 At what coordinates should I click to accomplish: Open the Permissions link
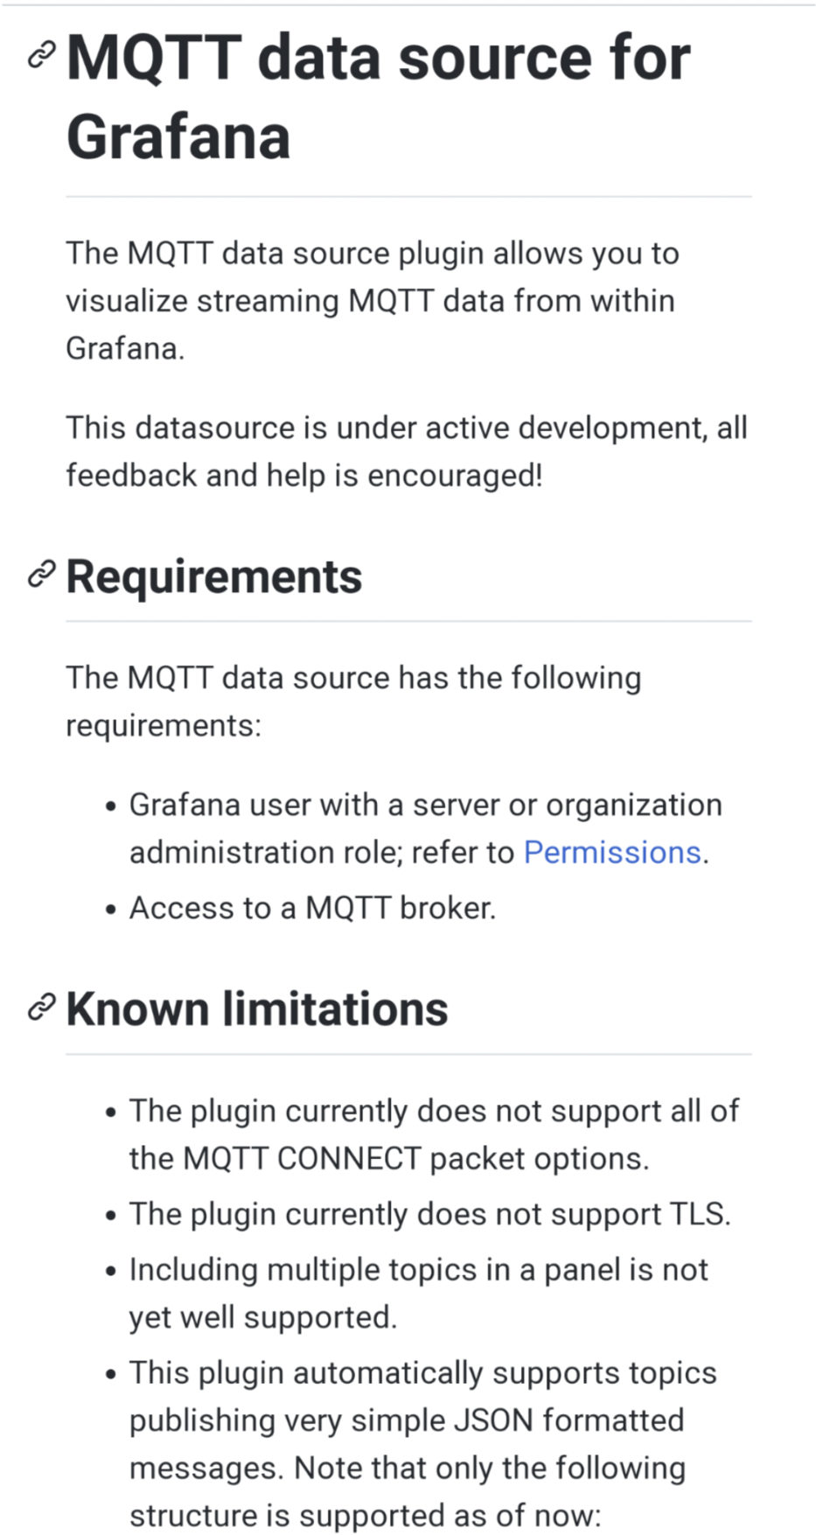pos(612,852)
